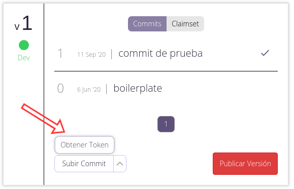Click the red annotation arrow
The image size is (294, 189).
[x=43, y=119]
